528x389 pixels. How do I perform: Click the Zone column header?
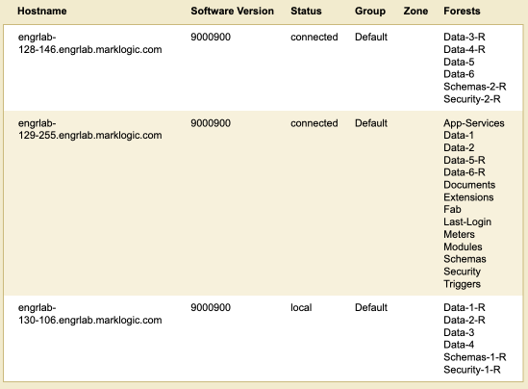coord(415,12)
